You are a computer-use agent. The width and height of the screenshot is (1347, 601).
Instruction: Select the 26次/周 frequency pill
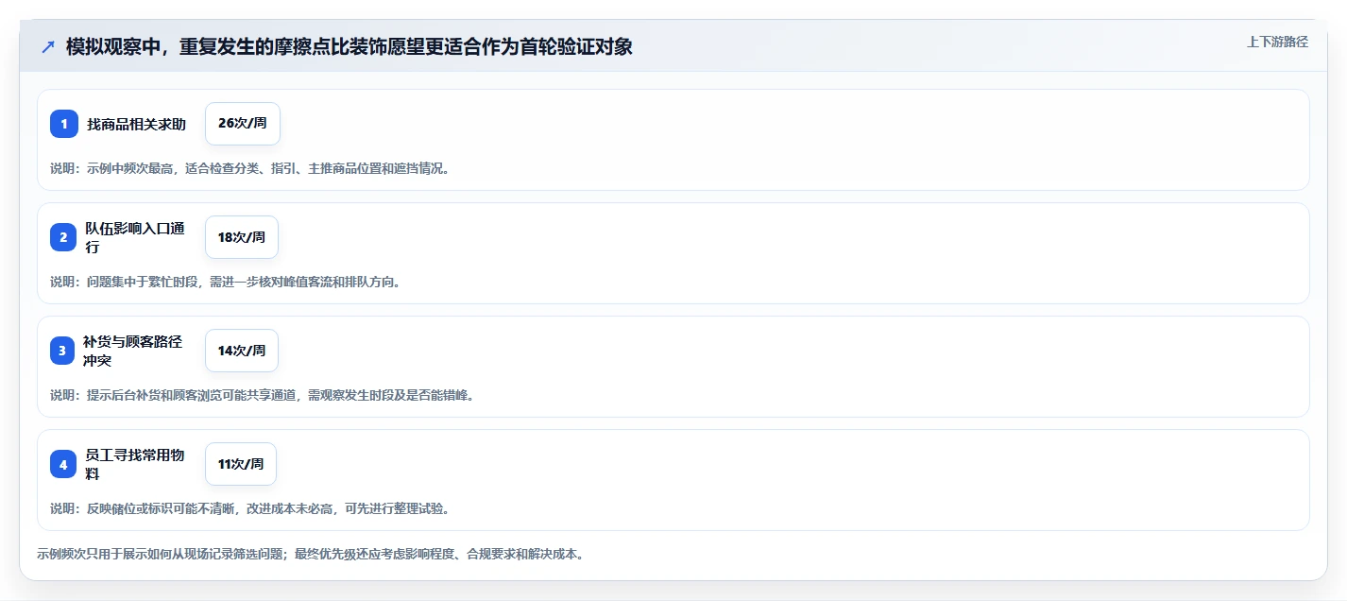tap(243, 124)
